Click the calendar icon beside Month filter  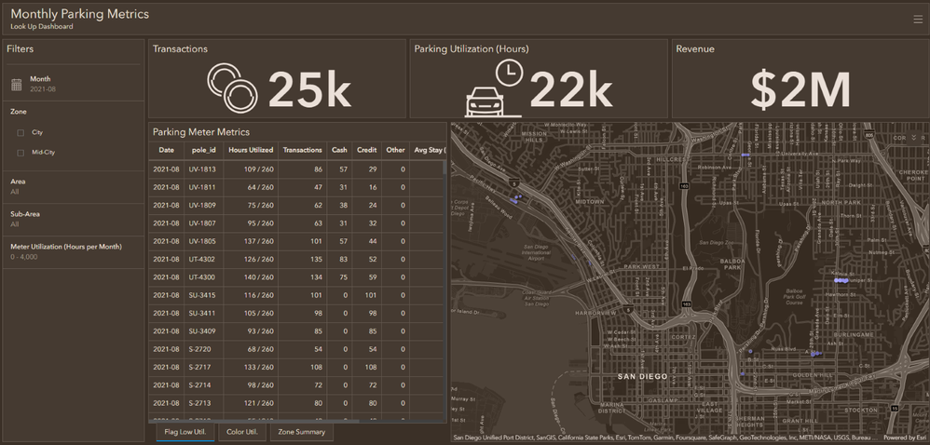pyautogui.click(x=17, y=85)
